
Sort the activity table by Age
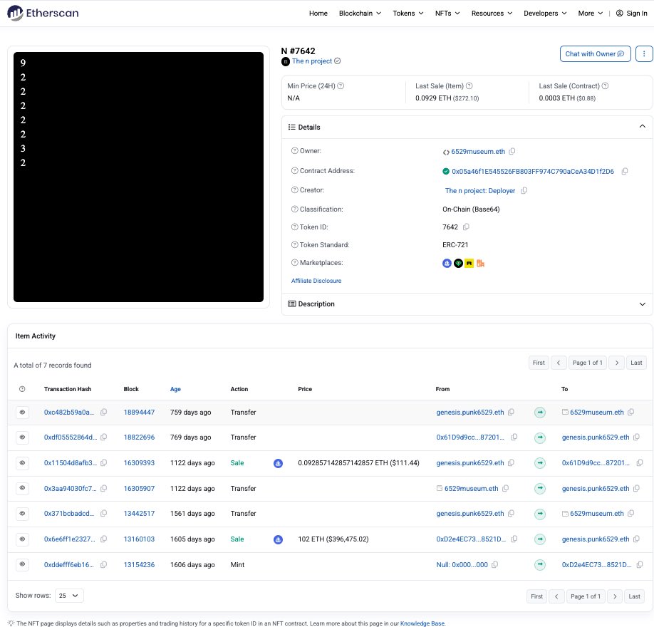coord(175,389)
